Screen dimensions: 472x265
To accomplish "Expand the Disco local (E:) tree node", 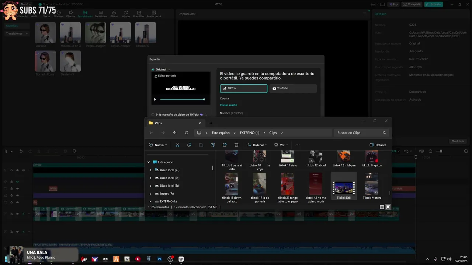I will [x=150, y=186].
